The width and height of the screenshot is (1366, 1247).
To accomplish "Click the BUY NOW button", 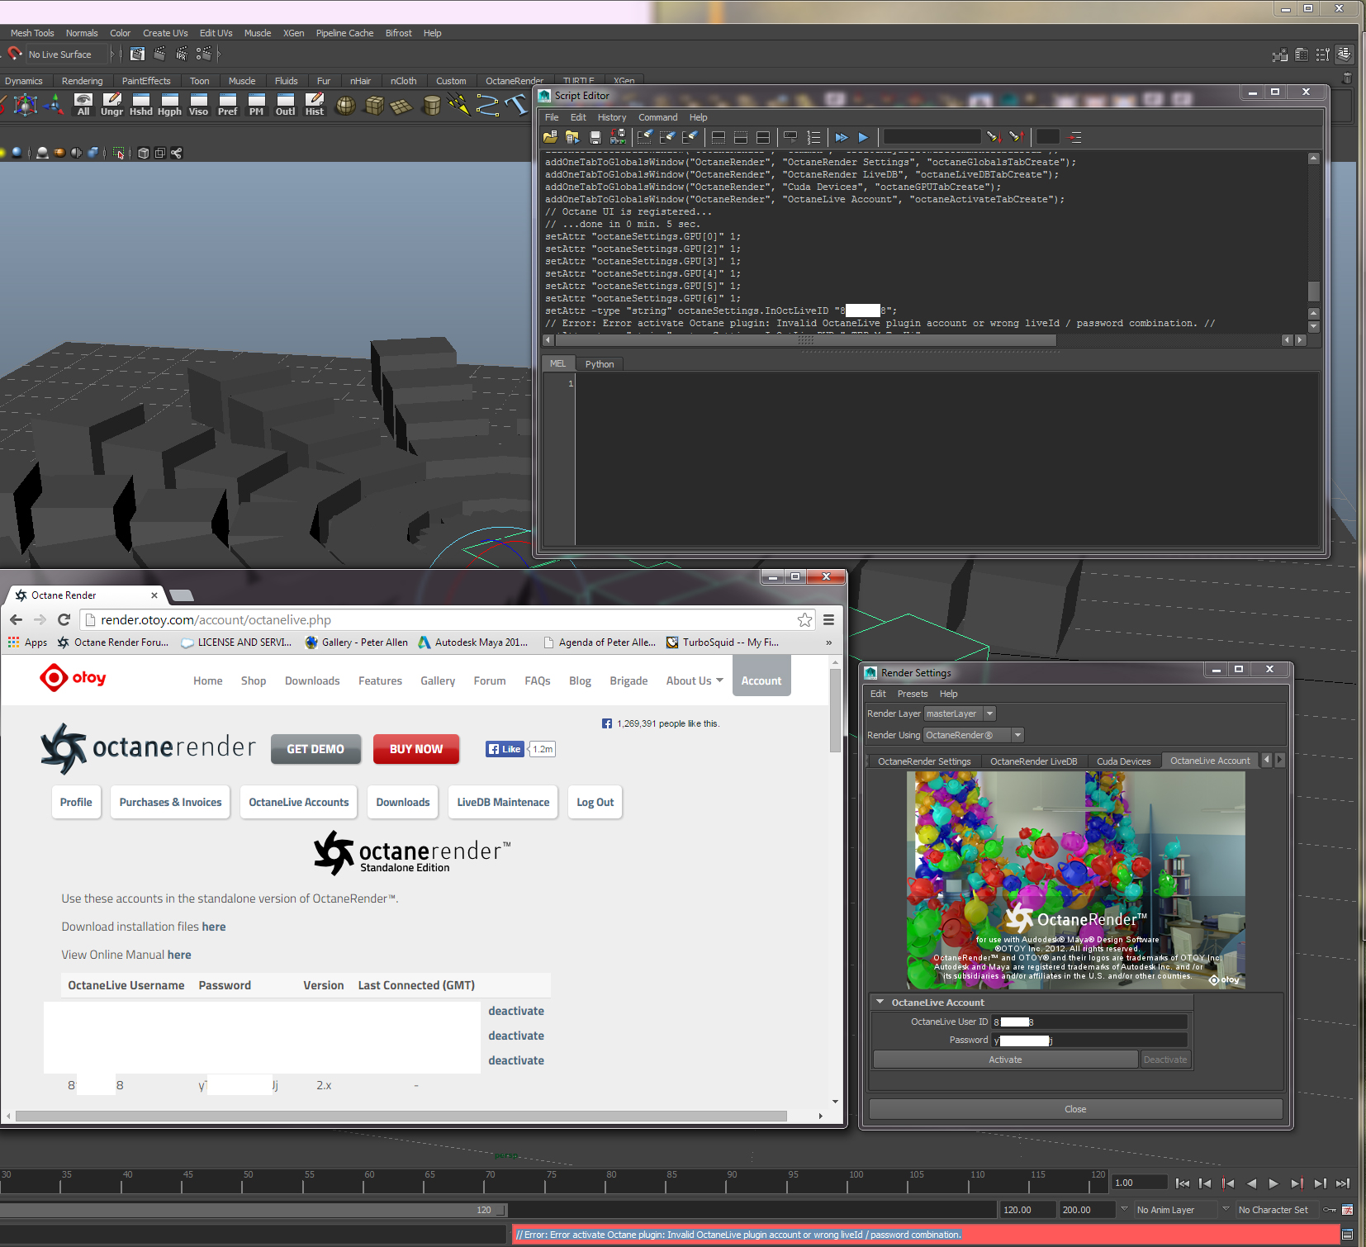I will (416, 749).
